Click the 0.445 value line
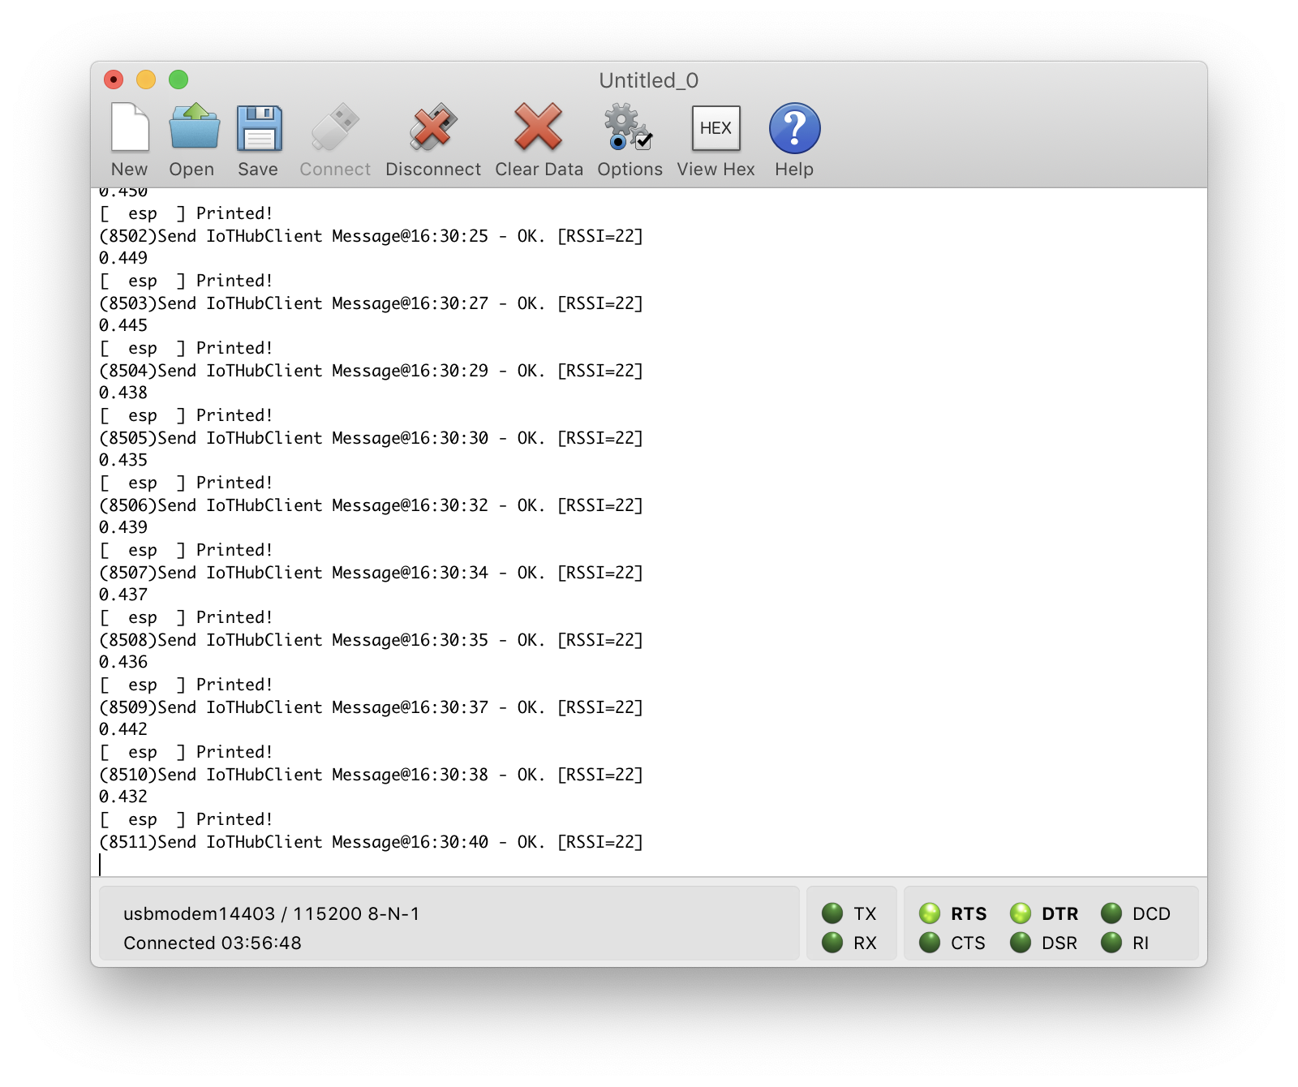The height and width of the screenshot is (1087, 1298). pos(123,325)
